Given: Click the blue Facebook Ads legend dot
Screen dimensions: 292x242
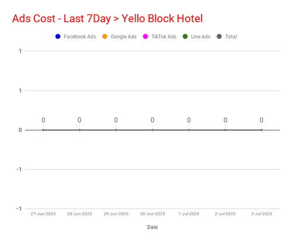Looking at the screenshot, I should coord(58,37).
